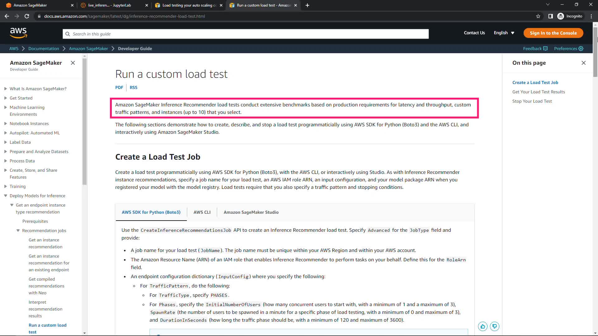Select the Amazon SageMaker Studio tab
Image resolution: width=598 pixels, height=336 pixels.
pos(251,212)
